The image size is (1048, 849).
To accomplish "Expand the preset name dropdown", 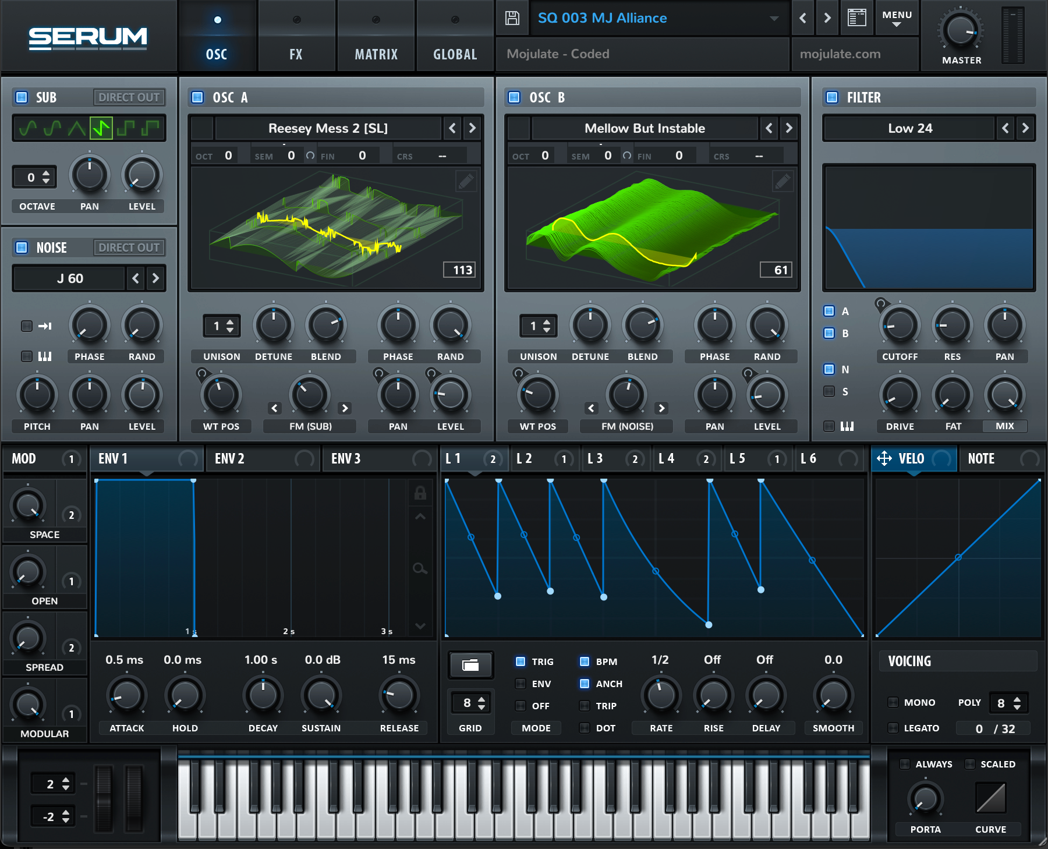I will pos(774,18).
